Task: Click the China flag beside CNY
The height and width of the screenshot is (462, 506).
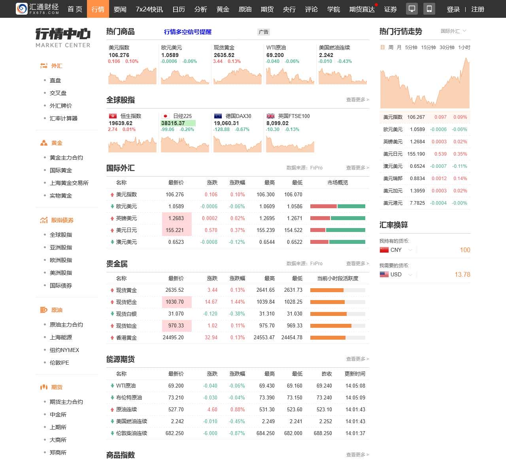Action: 384,250
